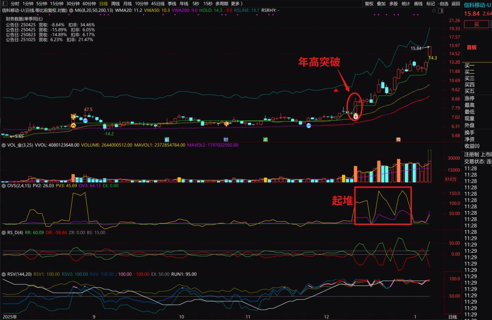Click the red 买 buy button
492x320 pixels.
tap(477, 25)
